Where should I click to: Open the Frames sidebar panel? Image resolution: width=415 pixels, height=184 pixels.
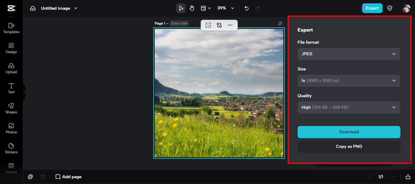[x=11, y=168]
